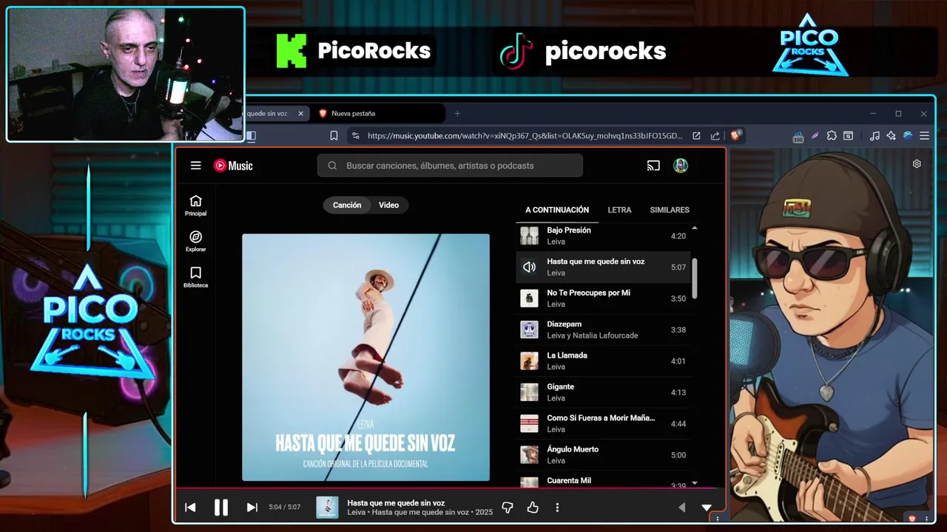Play No Te Preocupes por Mi
The image size is (947, 532).
[x=603, y=299]
